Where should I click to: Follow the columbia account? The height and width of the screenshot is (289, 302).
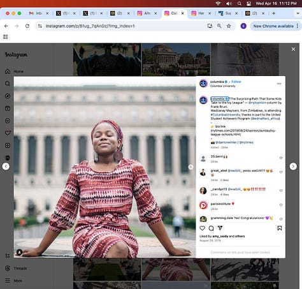tap(236, 82)
